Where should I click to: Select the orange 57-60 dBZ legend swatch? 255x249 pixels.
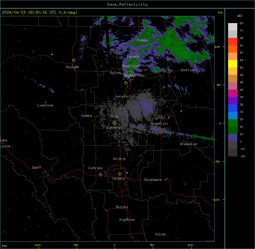(233, 49)
